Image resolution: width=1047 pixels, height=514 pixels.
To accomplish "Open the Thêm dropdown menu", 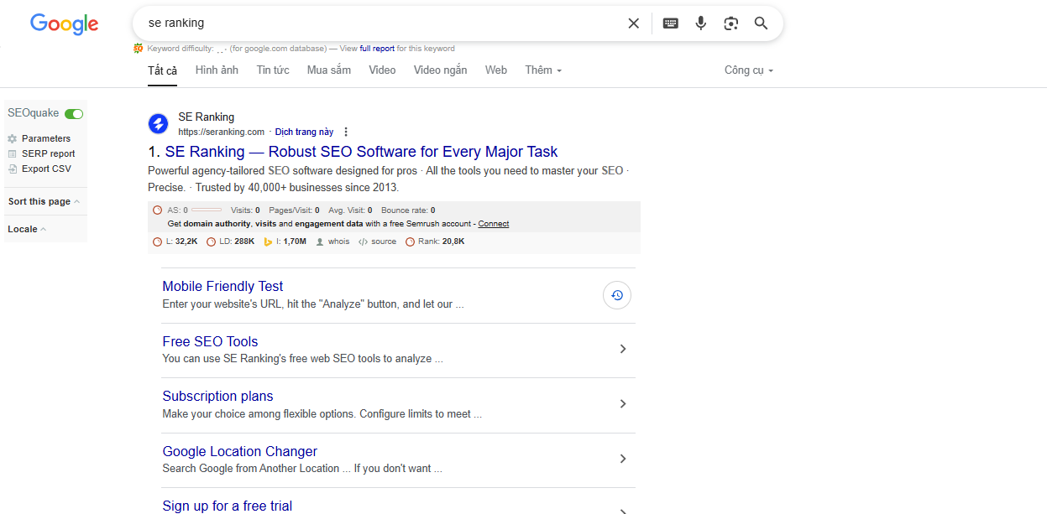I will (x=543, y=70).
